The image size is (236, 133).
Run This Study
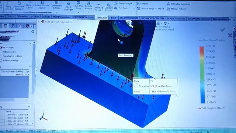[79, 6]
